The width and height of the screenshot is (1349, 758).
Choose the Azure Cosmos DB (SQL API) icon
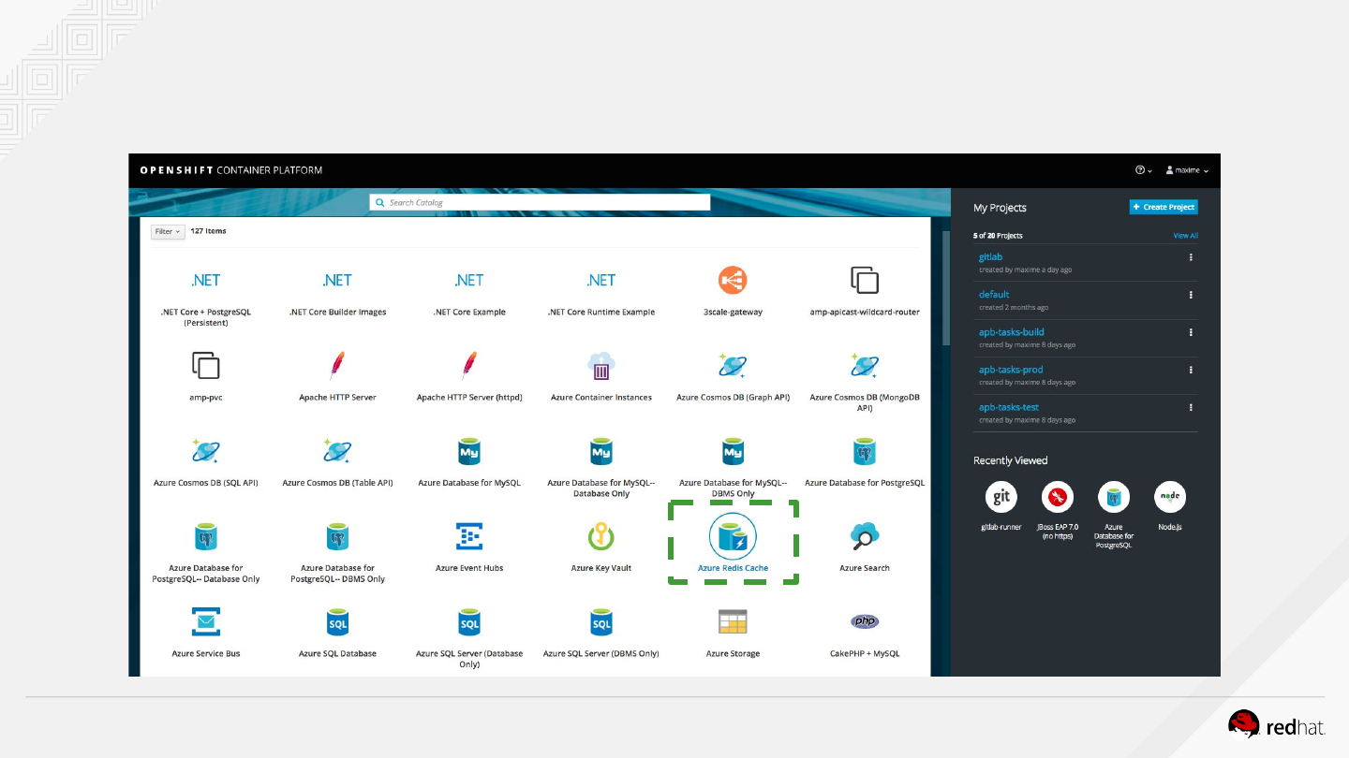(205, 451)
